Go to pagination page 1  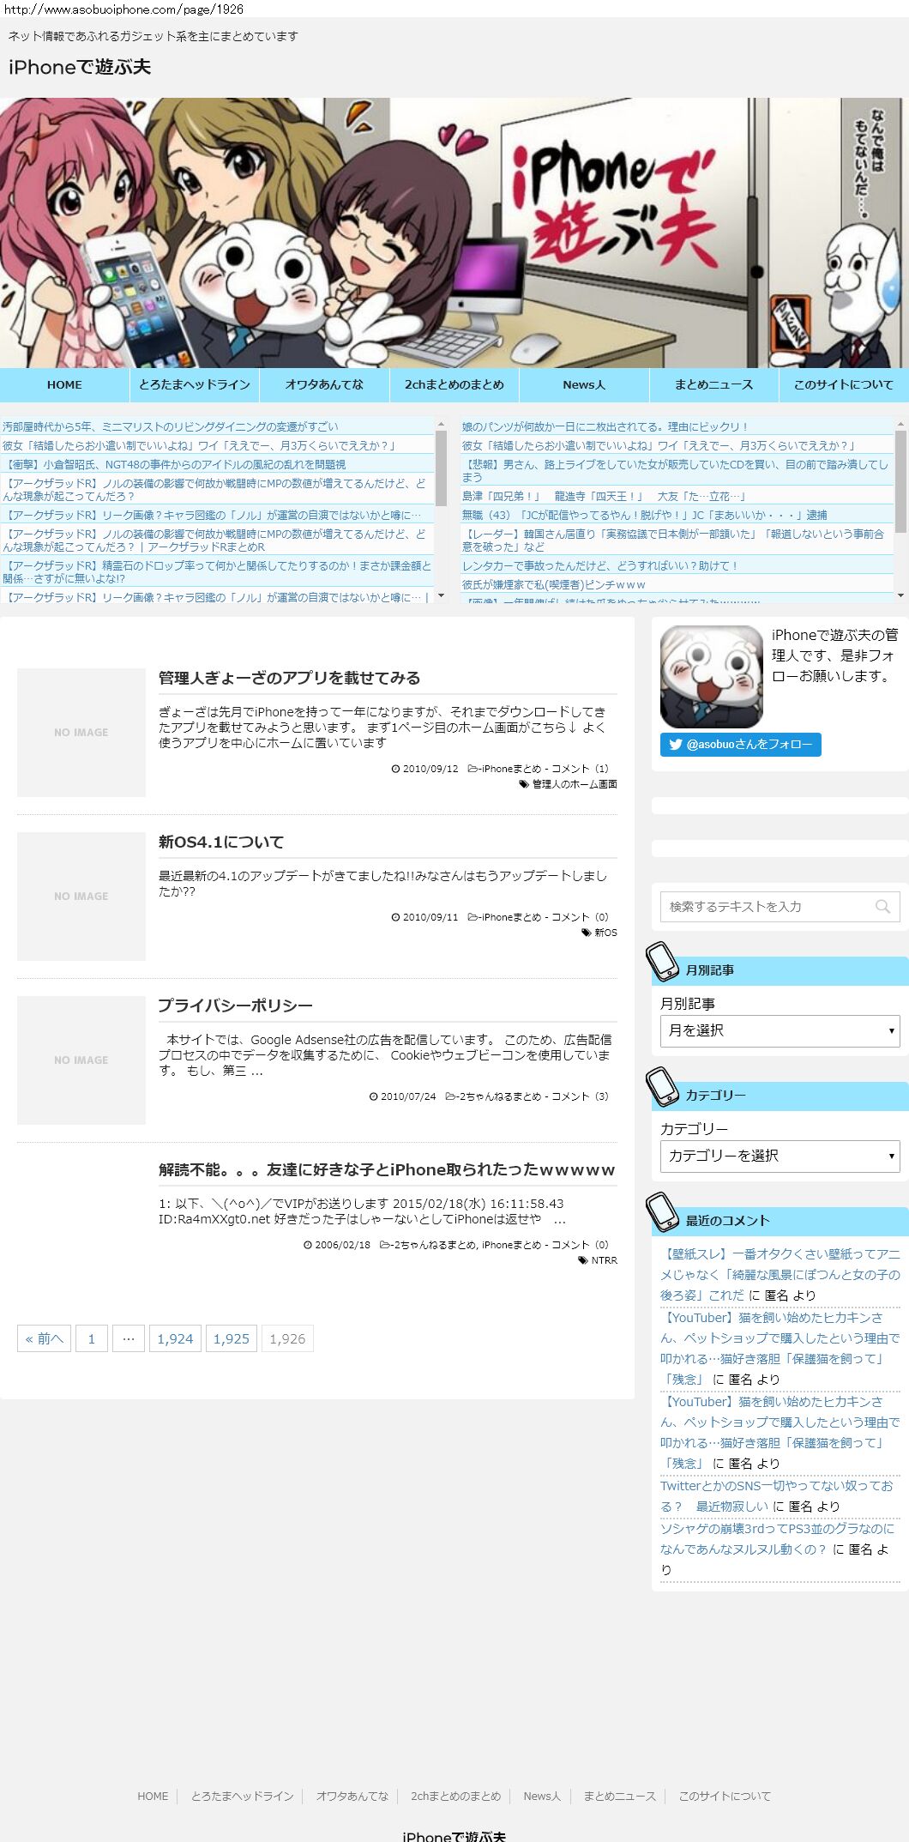[92, 1338]
